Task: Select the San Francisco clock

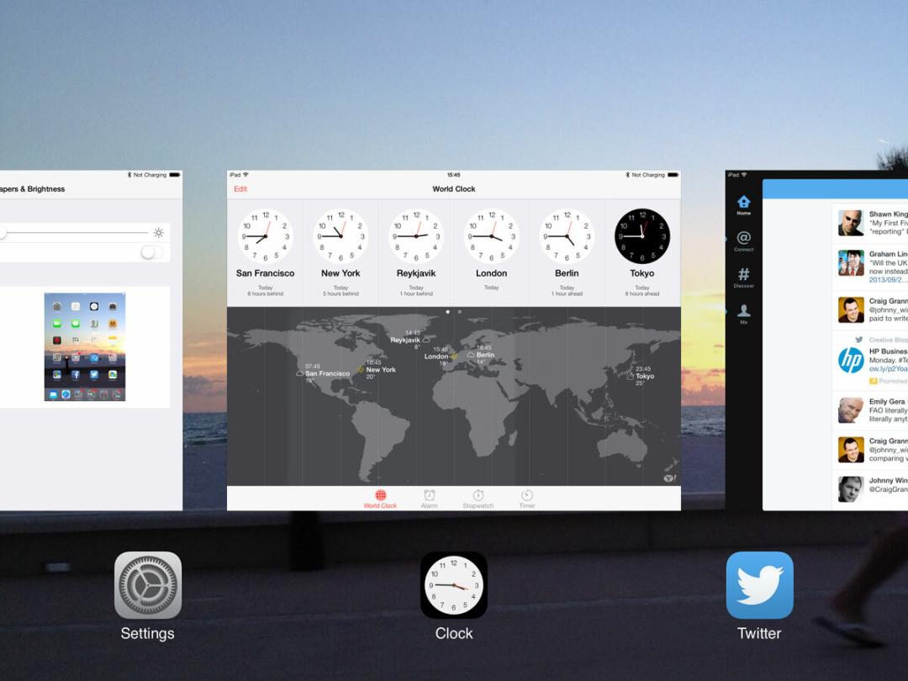Action: [x=265, y=236]
